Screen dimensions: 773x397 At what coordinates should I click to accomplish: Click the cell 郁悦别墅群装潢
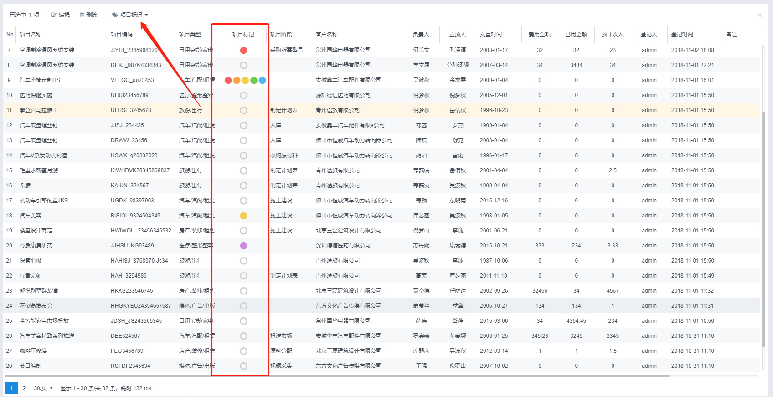coord(39,291)
